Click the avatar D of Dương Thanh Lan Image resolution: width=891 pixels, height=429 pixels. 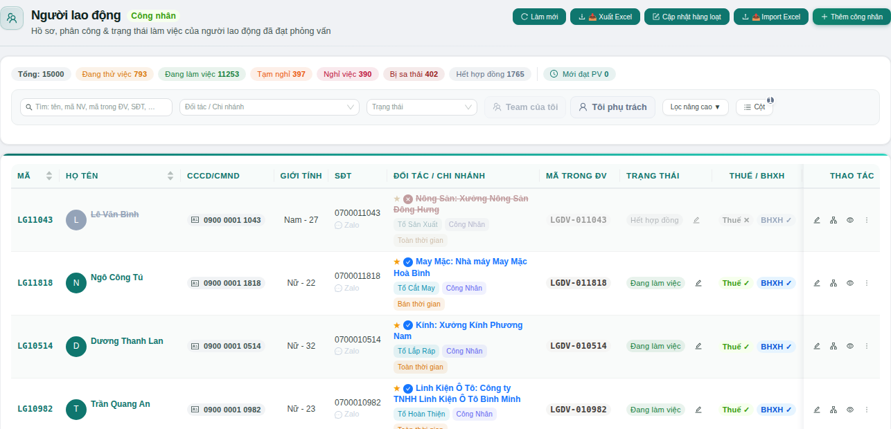tap(76, 347)
